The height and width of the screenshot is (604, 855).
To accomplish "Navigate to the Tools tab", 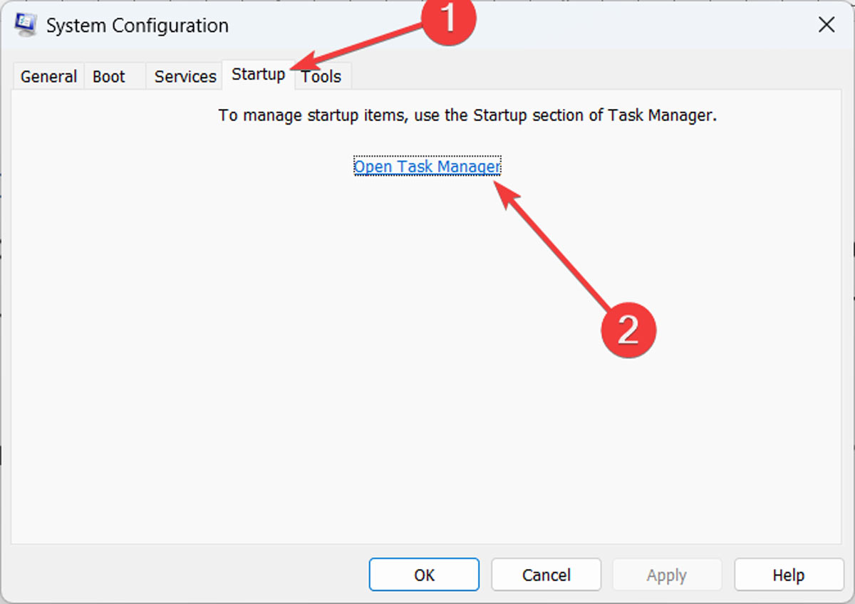I will pos(321,76).
